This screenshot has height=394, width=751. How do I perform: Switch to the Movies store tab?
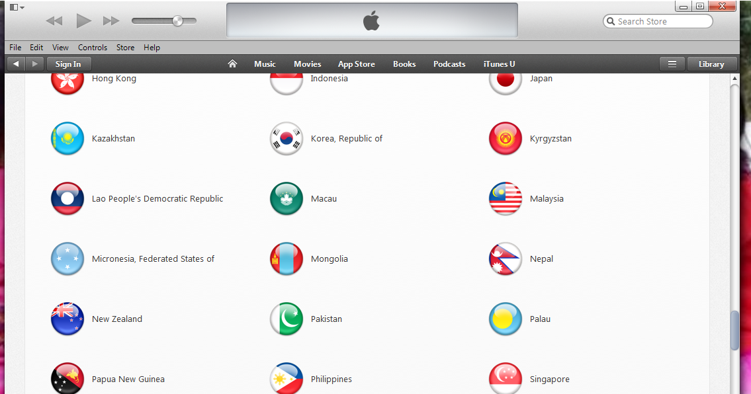308,63
